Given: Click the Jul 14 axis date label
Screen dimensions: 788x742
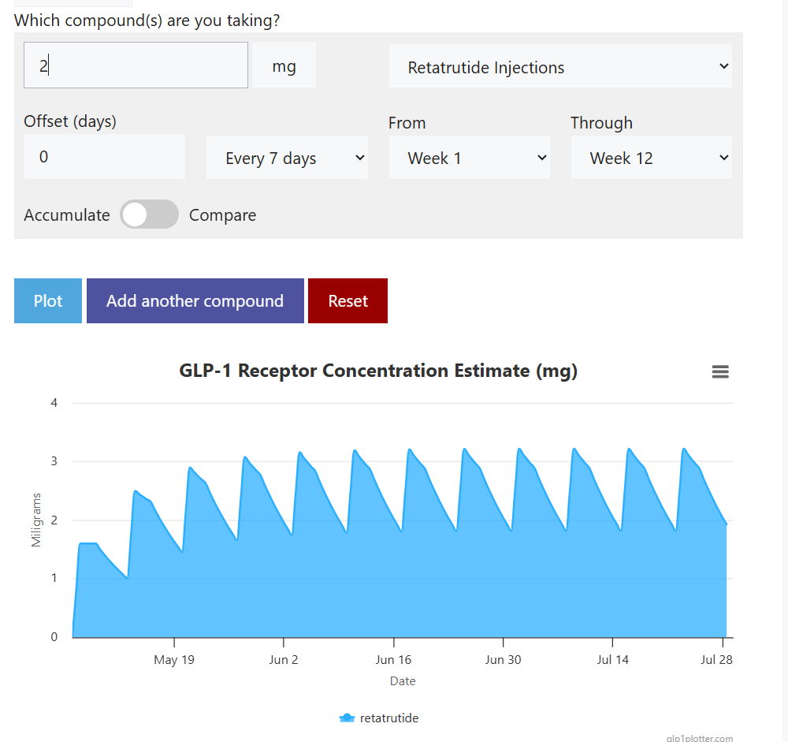Looking at the screenshot, I should point(612,659).
